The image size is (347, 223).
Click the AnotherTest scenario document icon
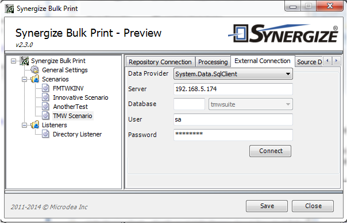click(x=45, y=107)
